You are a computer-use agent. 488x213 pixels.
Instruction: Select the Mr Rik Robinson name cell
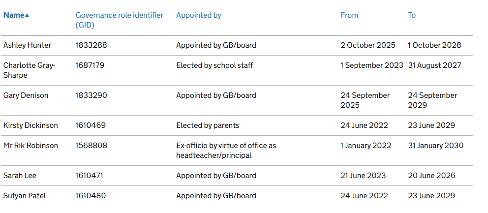(30, 146)
